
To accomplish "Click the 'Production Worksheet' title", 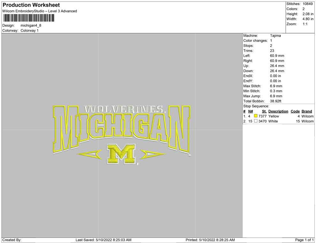I will point(31,5).
